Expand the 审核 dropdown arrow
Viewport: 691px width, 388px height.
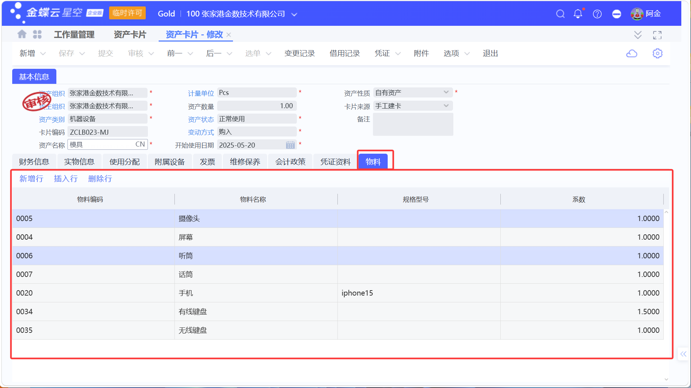coord(151,54)
